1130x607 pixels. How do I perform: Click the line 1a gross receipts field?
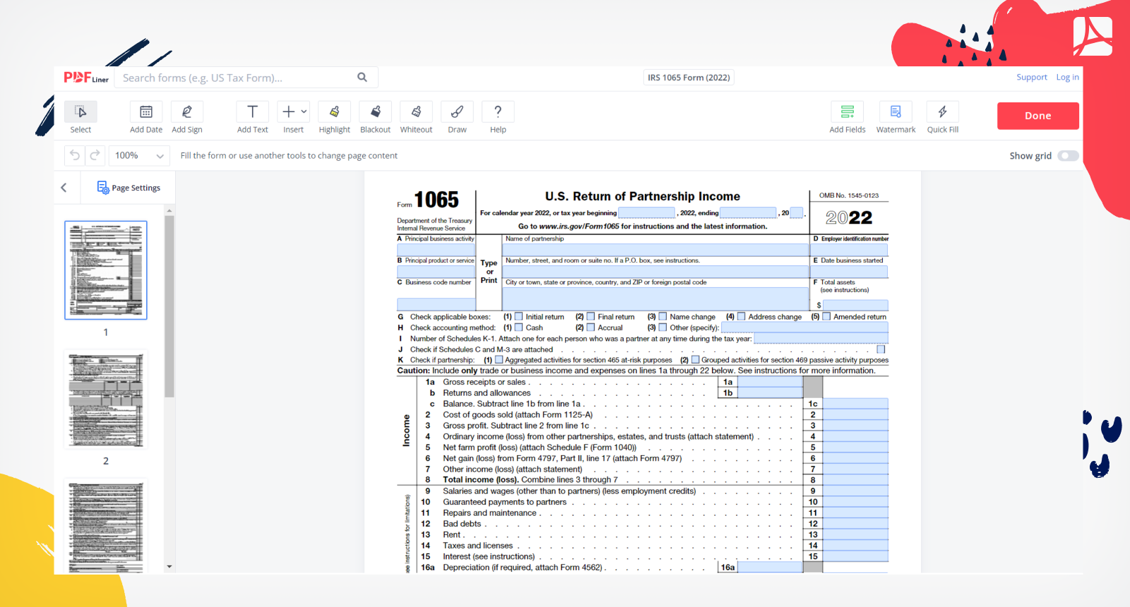pos(771,382)
